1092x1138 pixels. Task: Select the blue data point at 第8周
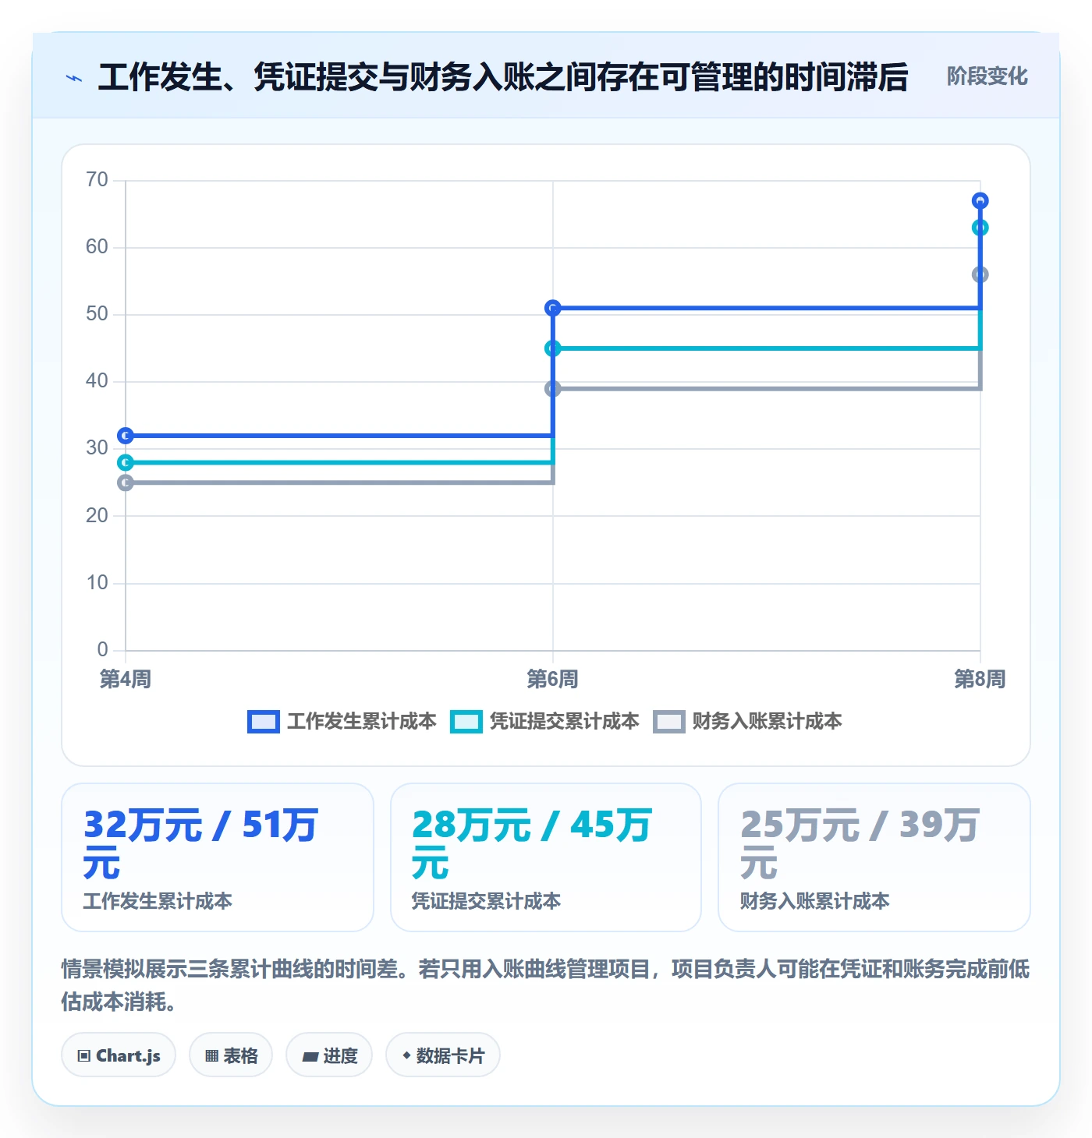click(x=980, y=201)
